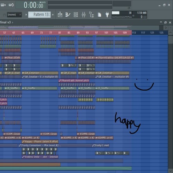
Task: Jump to bar 73 on timeline
Action: 41,33
